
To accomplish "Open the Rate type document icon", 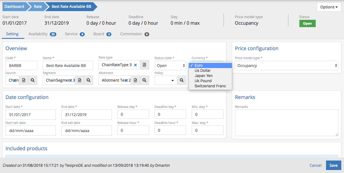I will (x=145, y=65).
